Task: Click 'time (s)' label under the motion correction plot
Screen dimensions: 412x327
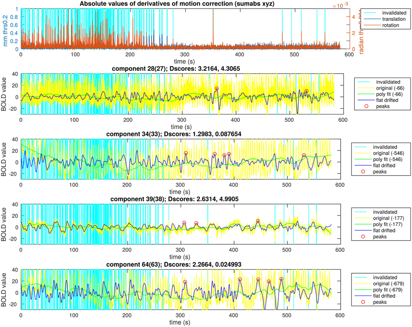Action: click(185, 61)
